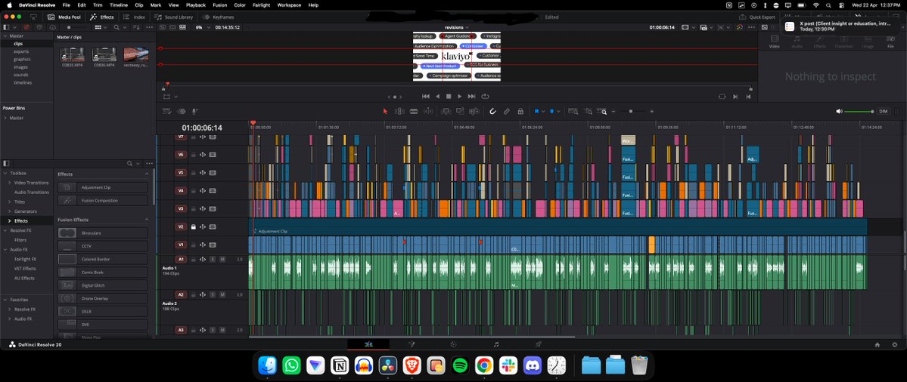This screenshot has width=907, height=382.
Task: Collapse the Audio FX section
Action: click(x=5, y=249)
